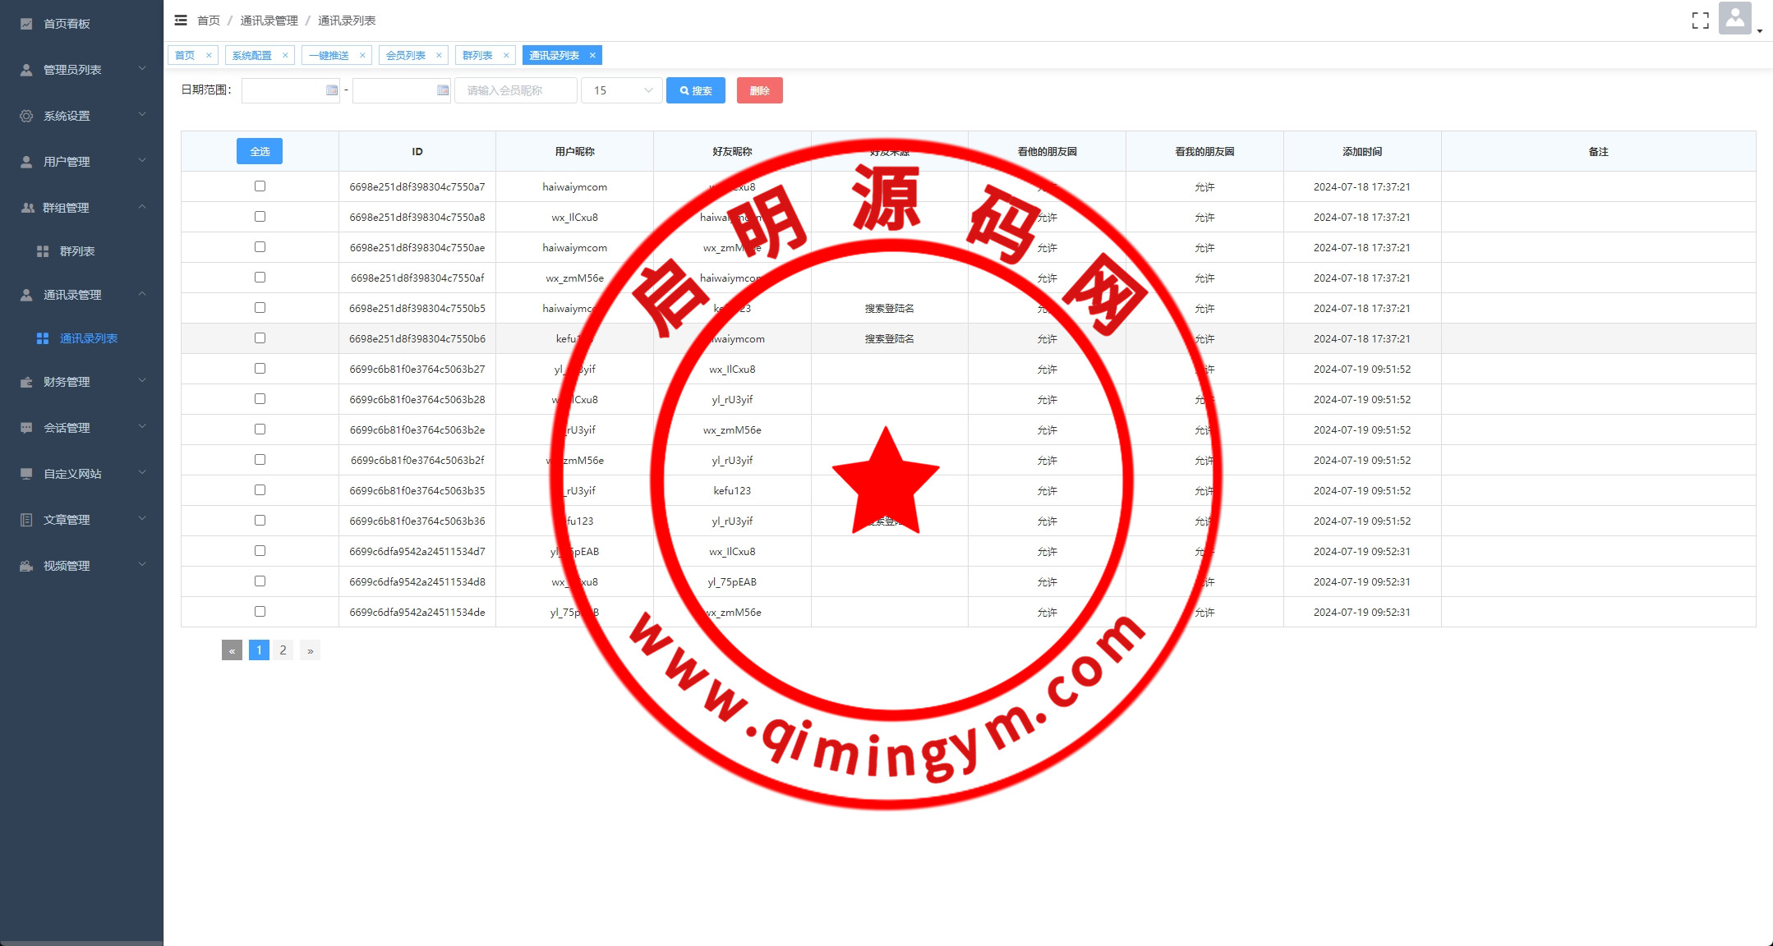The height and width of the screenshot is (946, 1773).
Task: Go to page 2 in pagination
Action: 283,650
